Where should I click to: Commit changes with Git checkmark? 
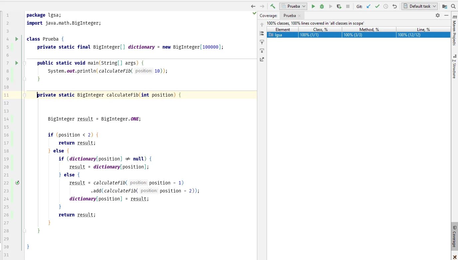[377, 6]
